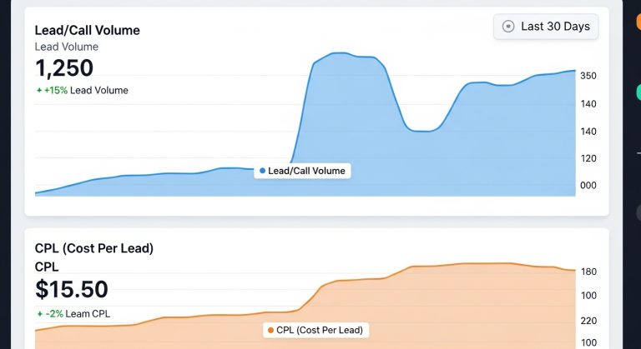The width and height of the screenshot is (641, 349).
Task: Click the Lead/Call Volume card title
Action: pyautogui.click(x=87, y=31)
